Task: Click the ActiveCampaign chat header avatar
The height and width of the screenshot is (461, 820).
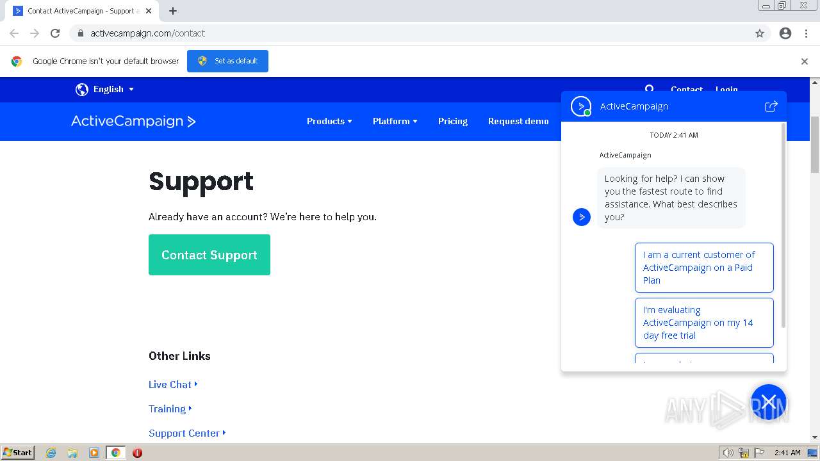Action: 581,106
